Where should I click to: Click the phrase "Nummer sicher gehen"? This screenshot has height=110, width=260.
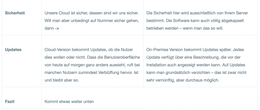click(x=120, y=21)
